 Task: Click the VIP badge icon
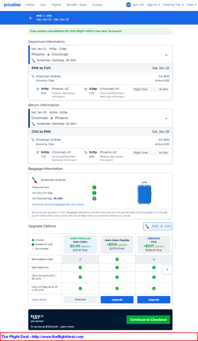pyautogui.click(x=129, y=5)
